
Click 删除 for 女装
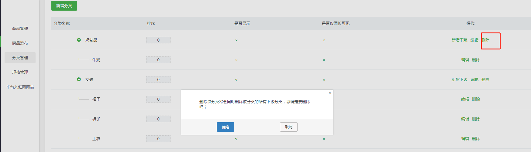[x=485, y=79]
